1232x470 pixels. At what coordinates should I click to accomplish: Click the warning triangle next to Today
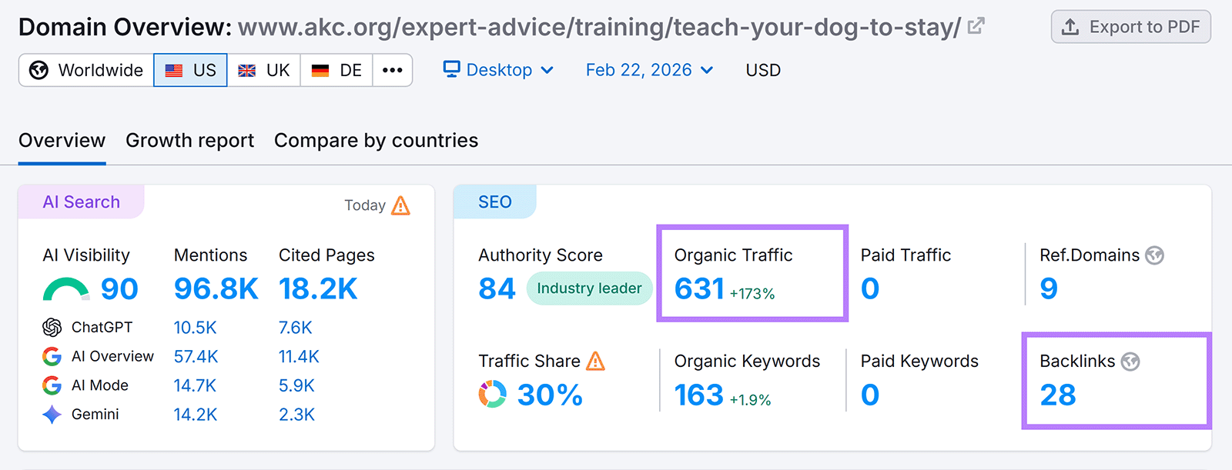pos(400,205)
